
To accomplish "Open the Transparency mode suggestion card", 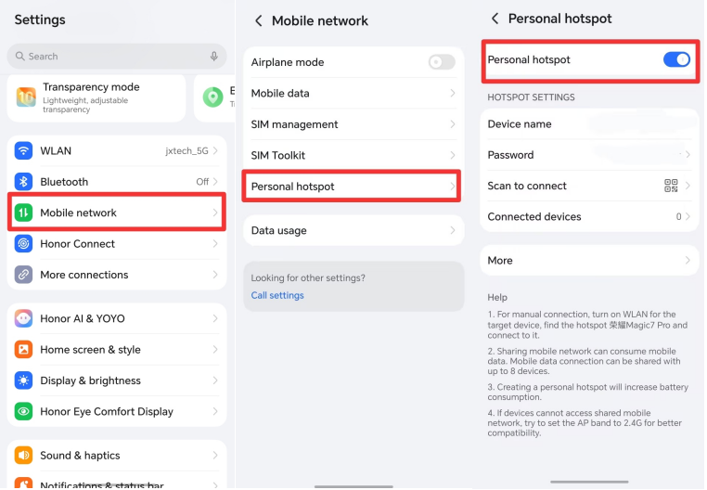I will 96,97.
